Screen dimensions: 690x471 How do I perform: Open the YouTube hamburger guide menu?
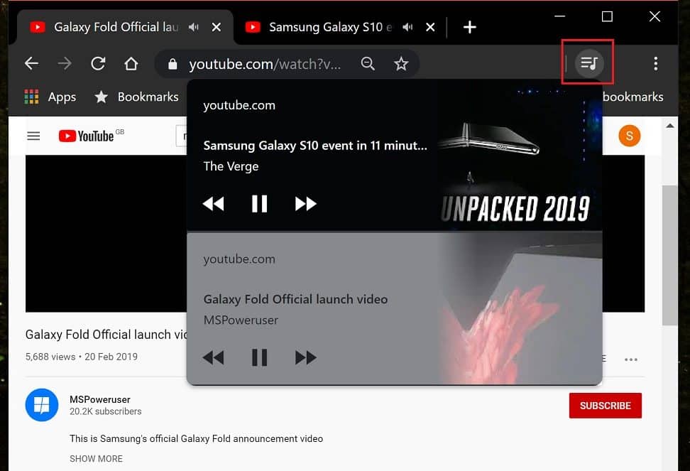(33, 136)
